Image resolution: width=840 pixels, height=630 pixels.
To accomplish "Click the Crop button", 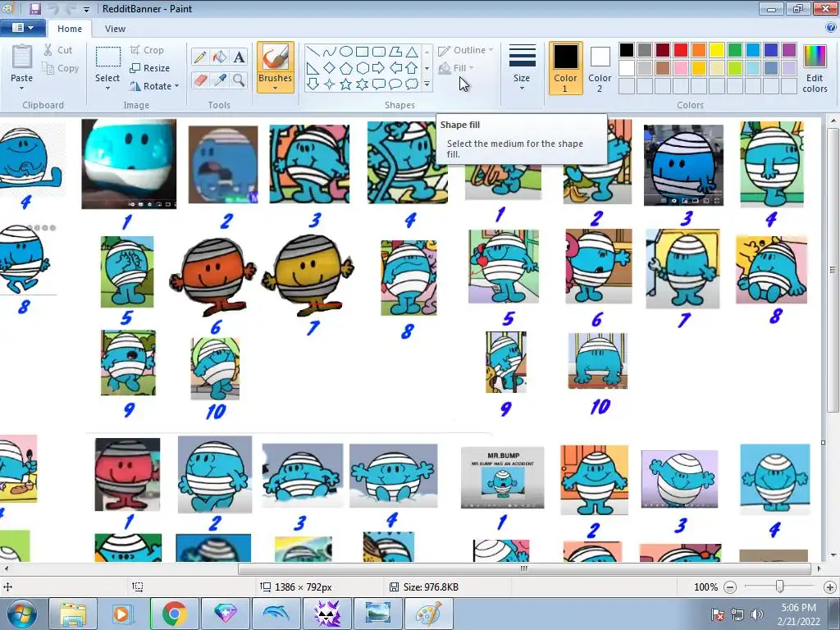I will click(x=147, y=50).
